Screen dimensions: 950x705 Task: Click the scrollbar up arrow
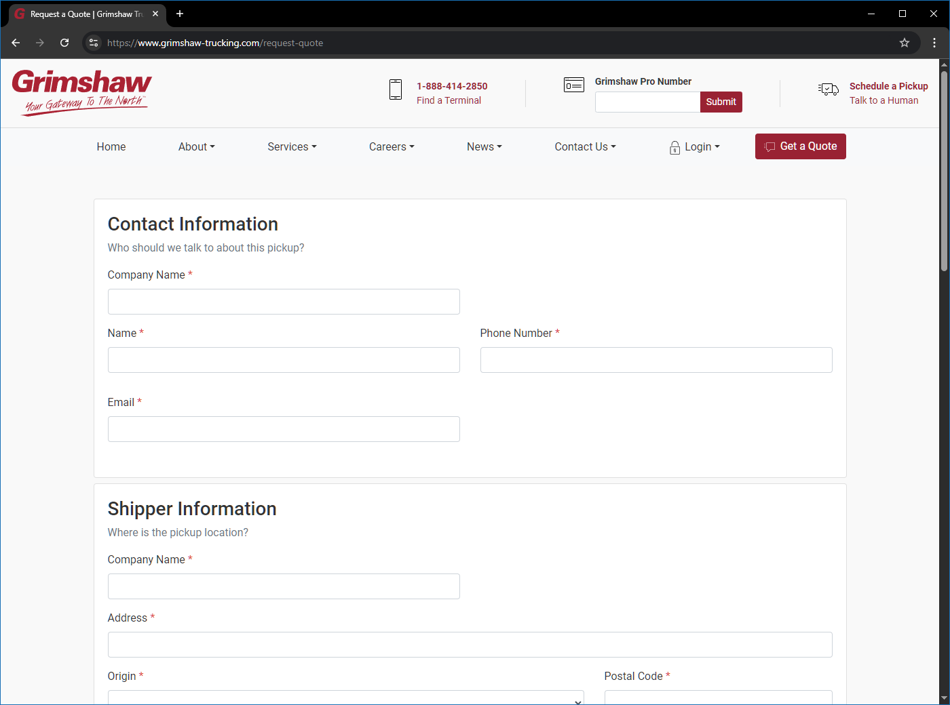(944, 64)
